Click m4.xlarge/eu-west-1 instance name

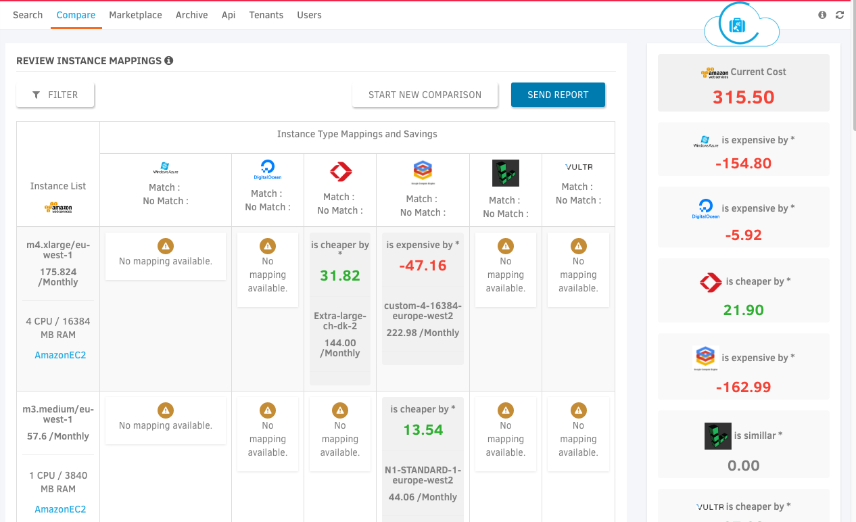tap(58, 250)
